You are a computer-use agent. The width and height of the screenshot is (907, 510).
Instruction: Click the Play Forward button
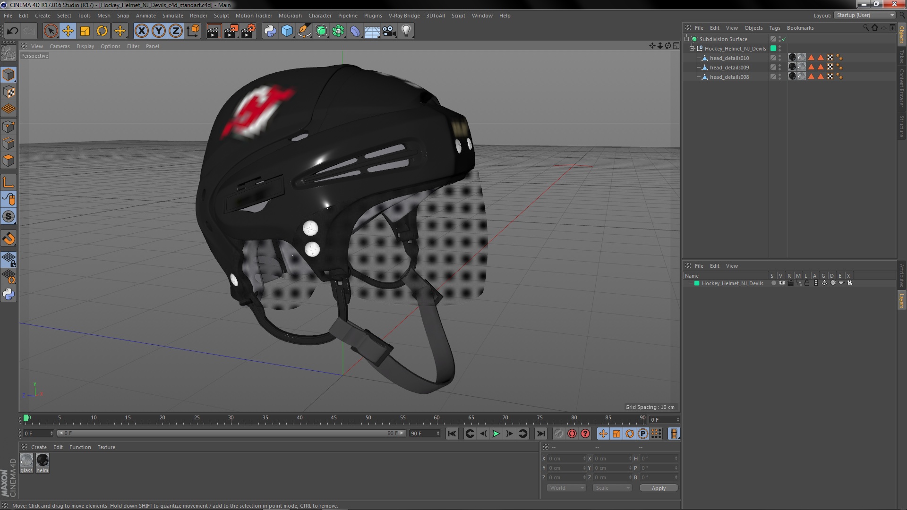tap(496, 433)
